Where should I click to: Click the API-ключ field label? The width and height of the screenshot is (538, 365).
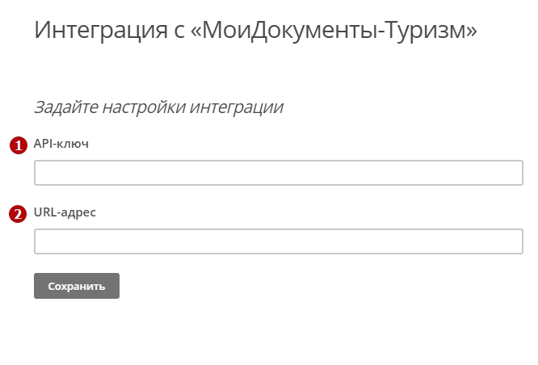61,144
